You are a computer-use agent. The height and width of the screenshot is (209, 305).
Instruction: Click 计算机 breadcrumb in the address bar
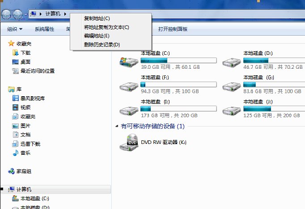(x=53, y=14)
